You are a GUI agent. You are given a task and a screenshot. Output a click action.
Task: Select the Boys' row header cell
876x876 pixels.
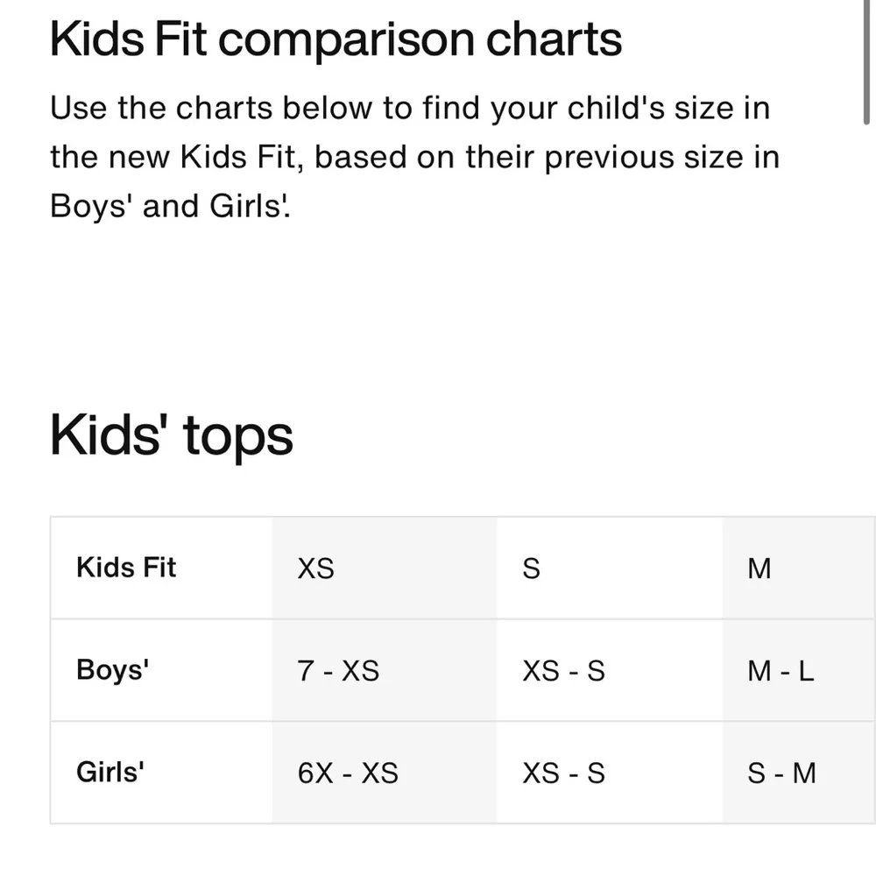click(161, 670)
